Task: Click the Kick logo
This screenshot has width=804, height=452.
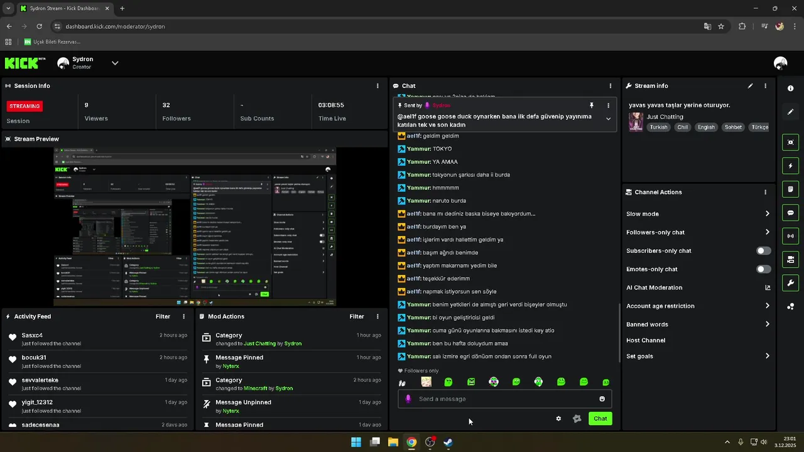Action: [25, 63]
